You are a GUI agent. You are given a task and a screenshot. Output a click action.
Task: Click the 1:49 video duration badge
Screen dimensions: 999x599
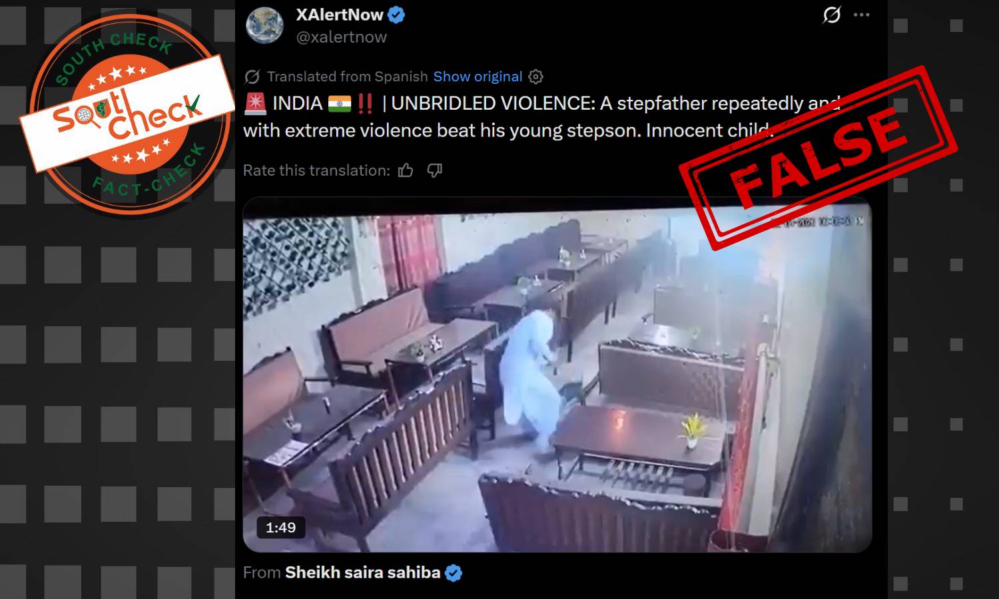[x=280, y=528]
